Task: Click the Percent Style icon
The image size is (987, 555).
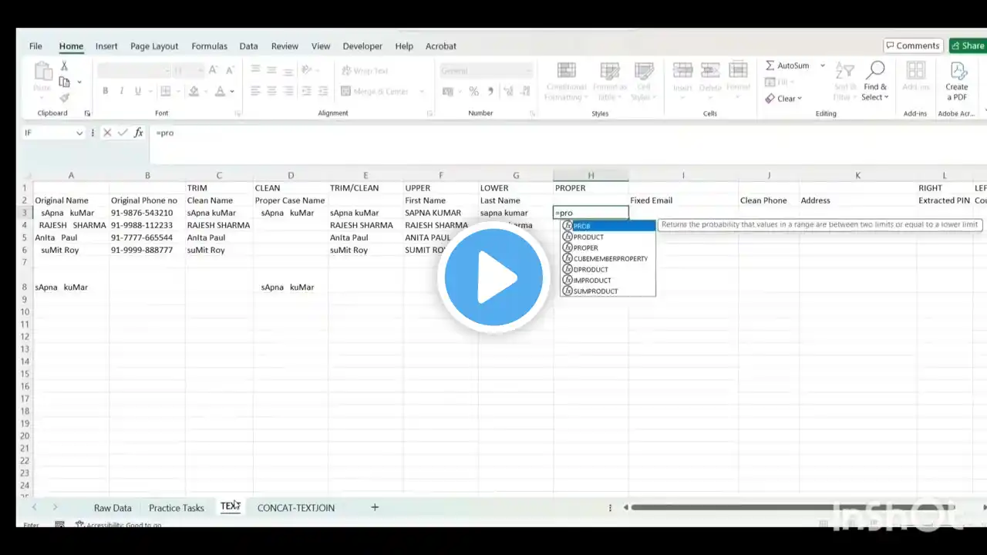Action: point(473,91)
